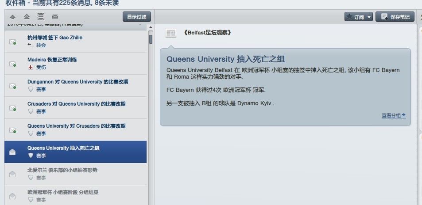The width and height of the screenshot is (422, 205).
Task: Click unread envelope icon for Dungannon message
Action: click(12, 86)
